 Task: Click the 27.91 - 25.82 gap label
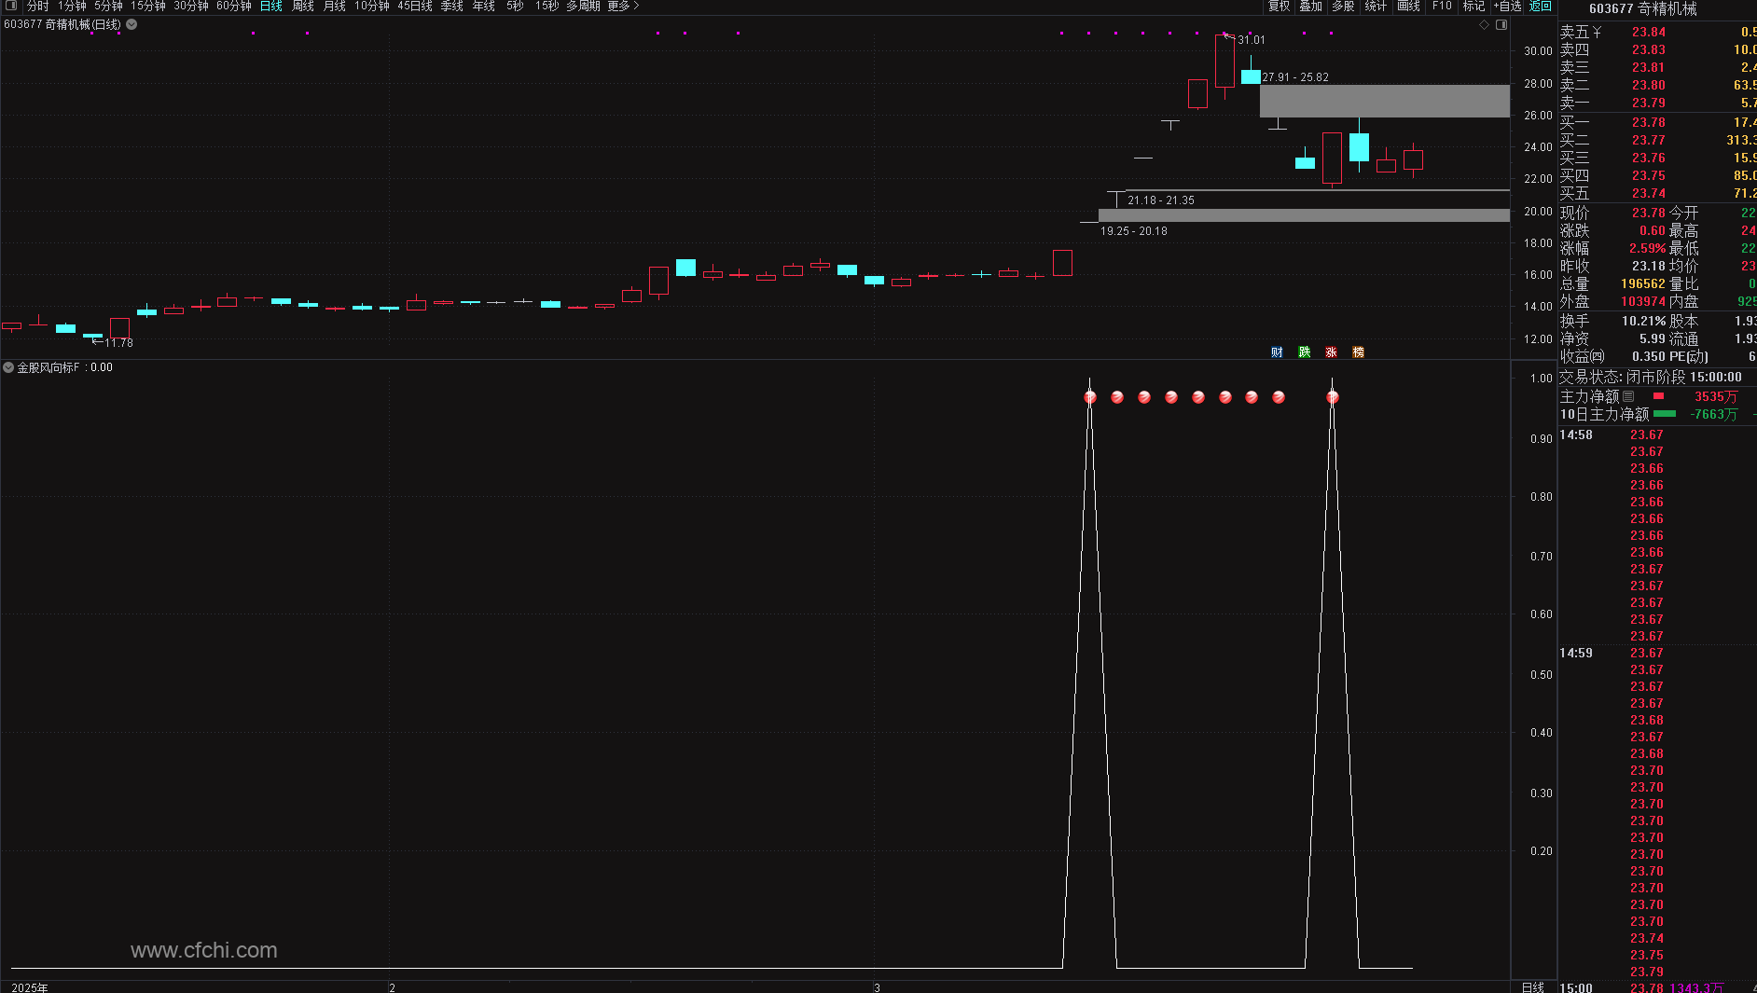pyautogui.click(x=1295, y=77)
